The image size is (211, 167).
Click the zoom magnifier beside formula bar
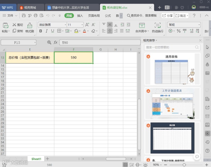[49, 42]
